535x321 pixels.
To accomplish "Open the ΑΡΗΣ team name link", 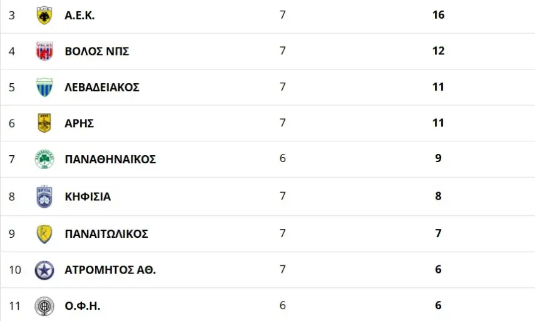I will pyautogui.click(x=79, y=123).
